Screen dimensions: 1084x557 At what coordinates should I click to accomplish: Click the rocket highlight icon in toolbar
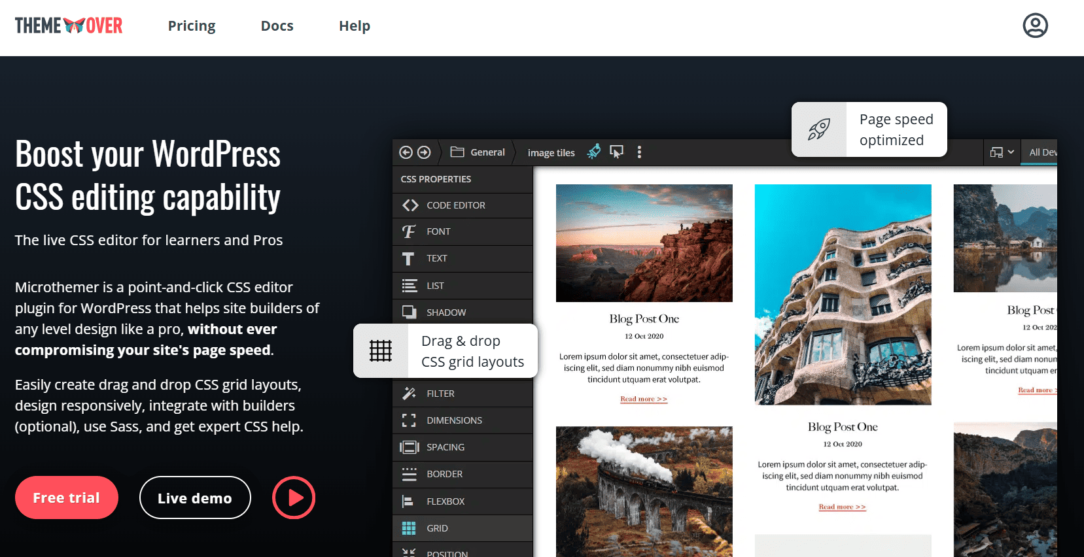click(x=593, y=152)
